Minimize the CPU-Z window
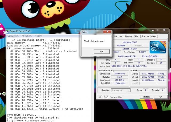This screenshot has height=122, width=171. tap(153, 30)
